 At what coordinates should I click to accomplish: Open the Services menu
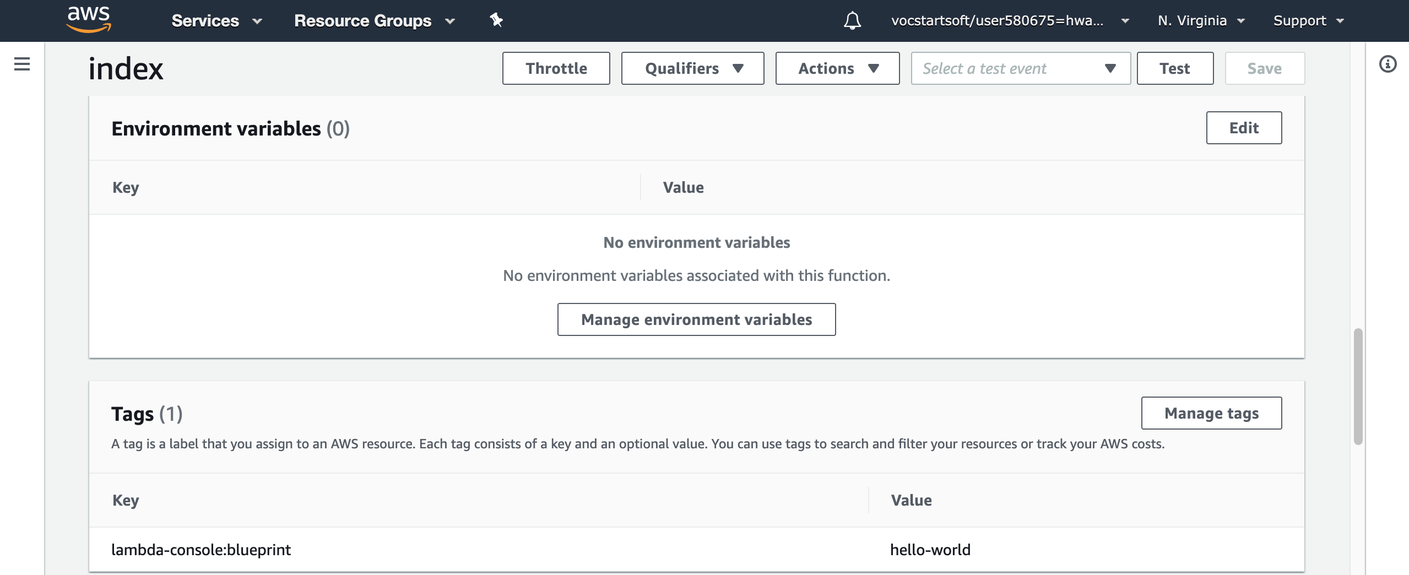(216, 21)
